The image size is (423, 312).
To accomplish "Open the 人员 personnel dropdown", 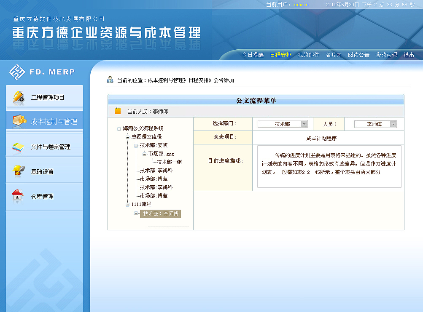I will [x=392, y=123].
